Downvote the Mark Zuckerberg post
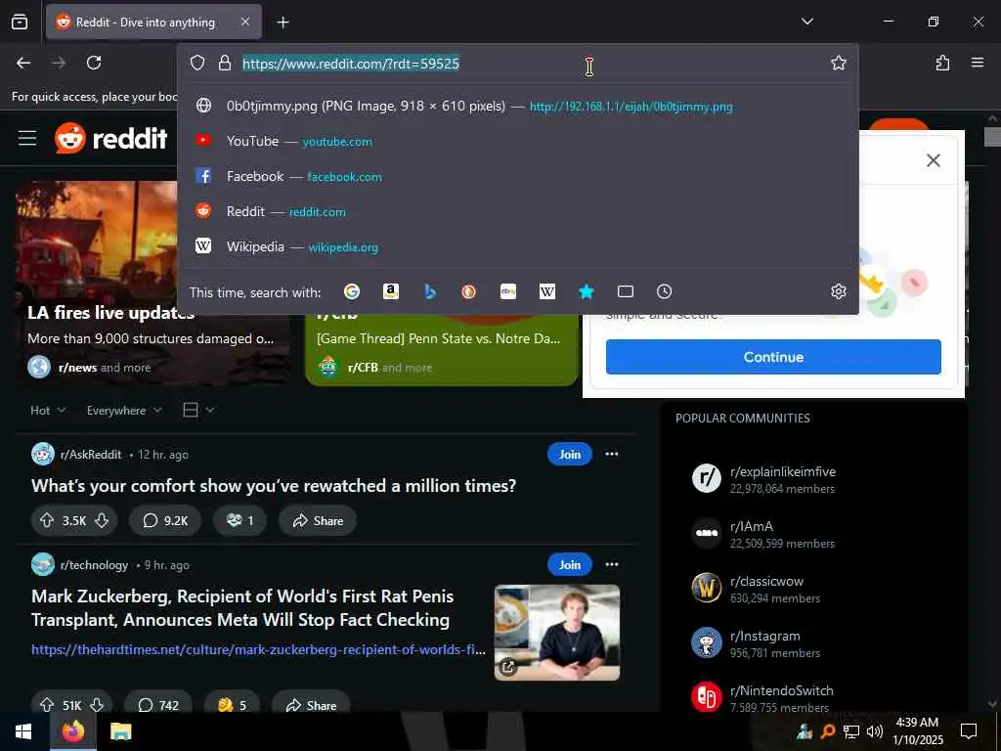 point(97,704)
